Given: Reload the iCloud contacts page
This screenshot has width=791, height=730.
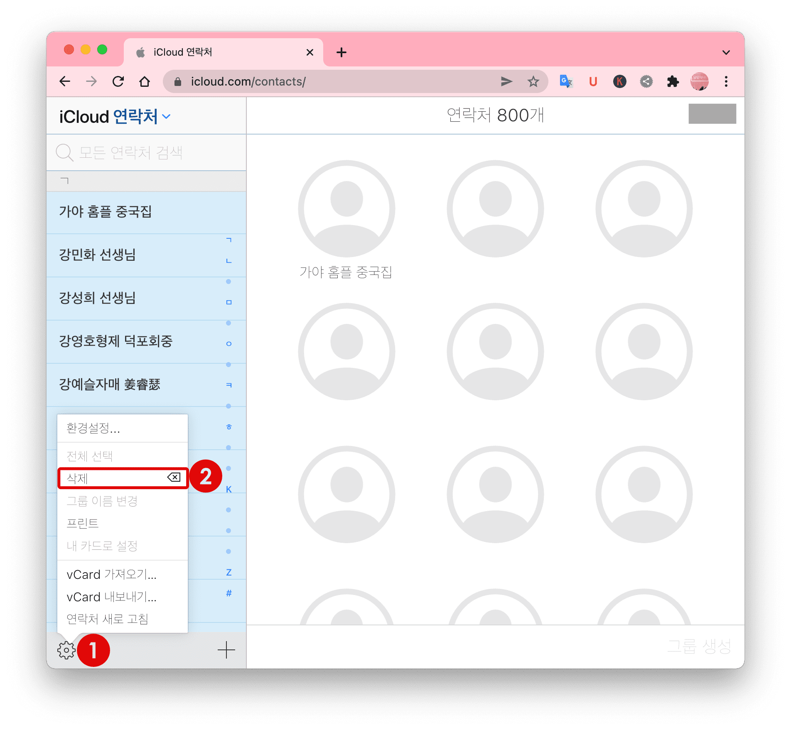Looking at the screenshot, I should pyautogui.click(x=118, y=81).
